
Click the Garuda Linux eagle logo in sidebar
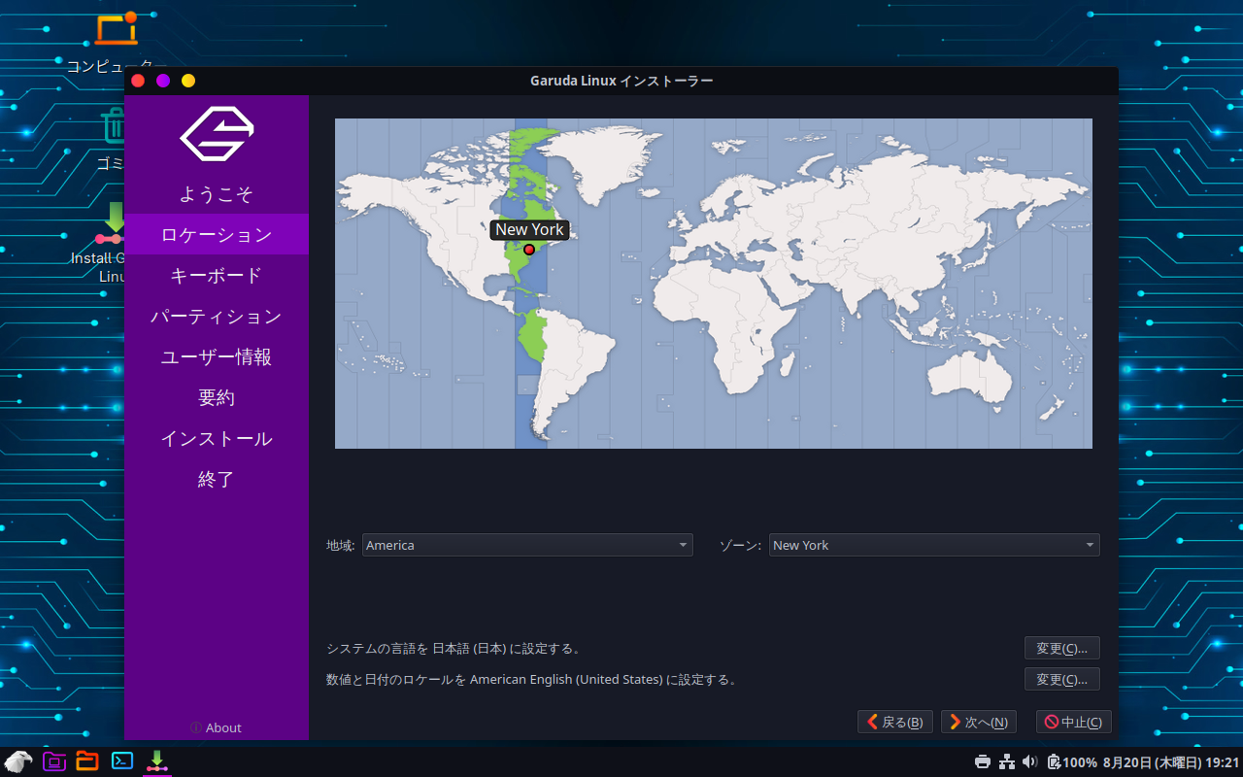[x=217, y=133]
